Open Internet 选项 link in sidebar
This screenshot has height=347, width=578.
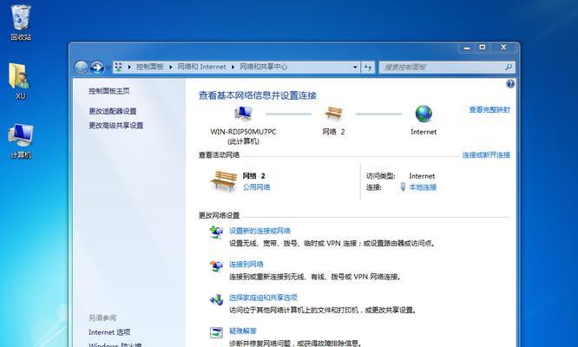(109, 332)
